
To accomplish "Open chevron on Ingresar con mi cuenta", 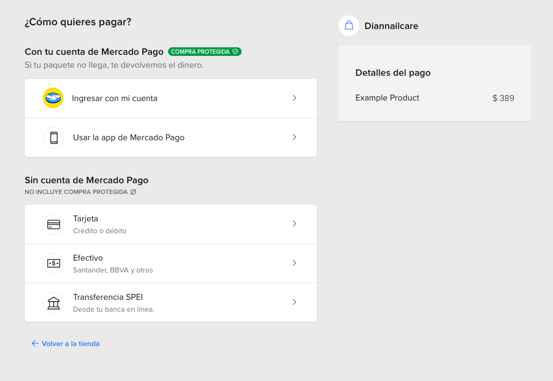I will click(295, 98).
